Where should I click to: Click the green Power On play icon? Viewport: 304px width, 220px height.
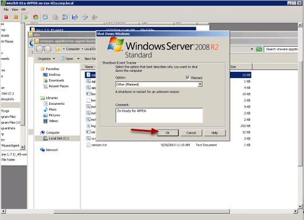pos(26,17)
